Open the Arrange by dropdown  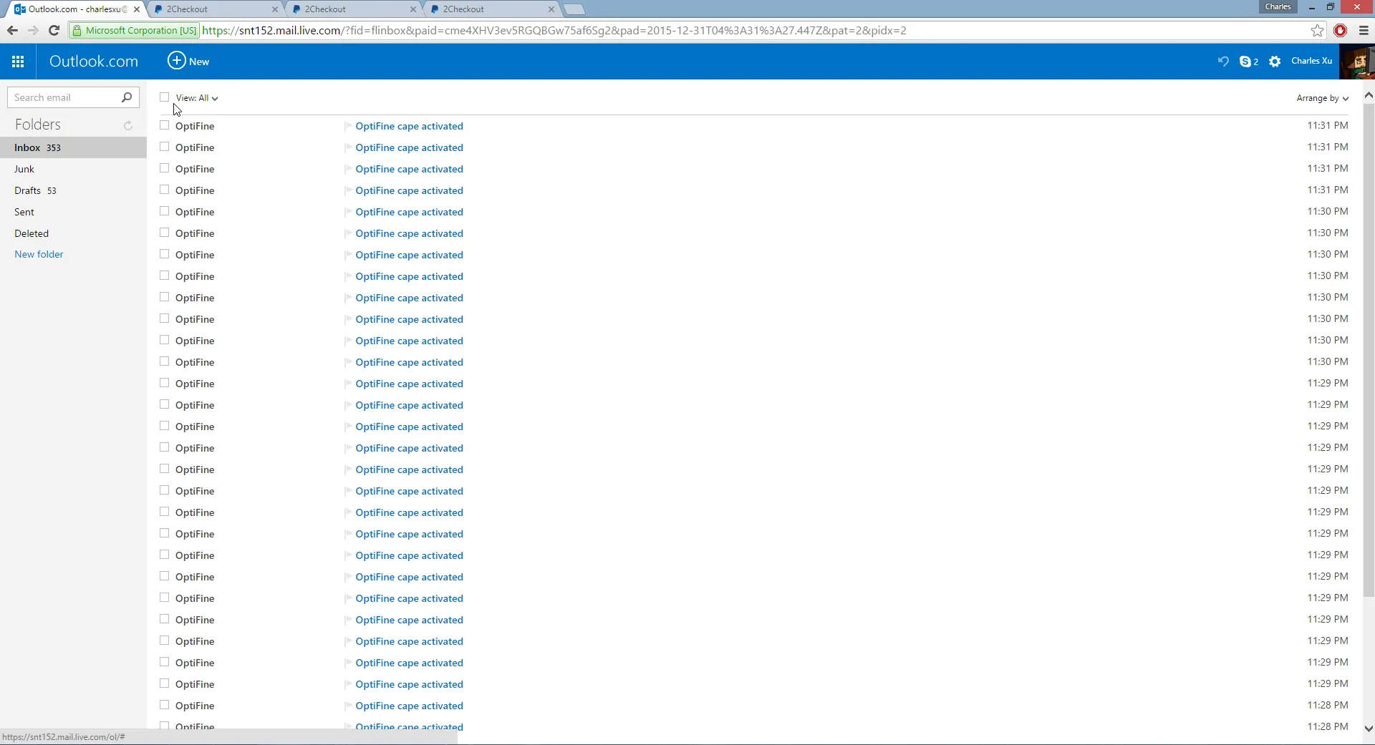click(x=1322, y=98)
